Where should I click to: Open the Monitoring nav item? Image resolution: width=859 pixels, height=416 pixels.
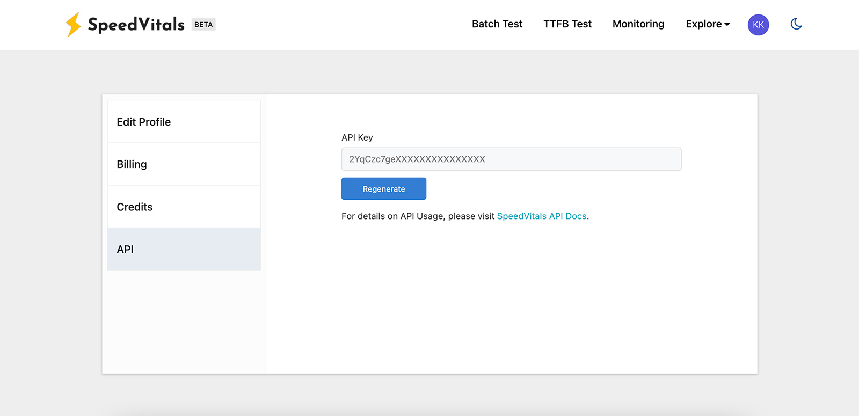point(638,24)
